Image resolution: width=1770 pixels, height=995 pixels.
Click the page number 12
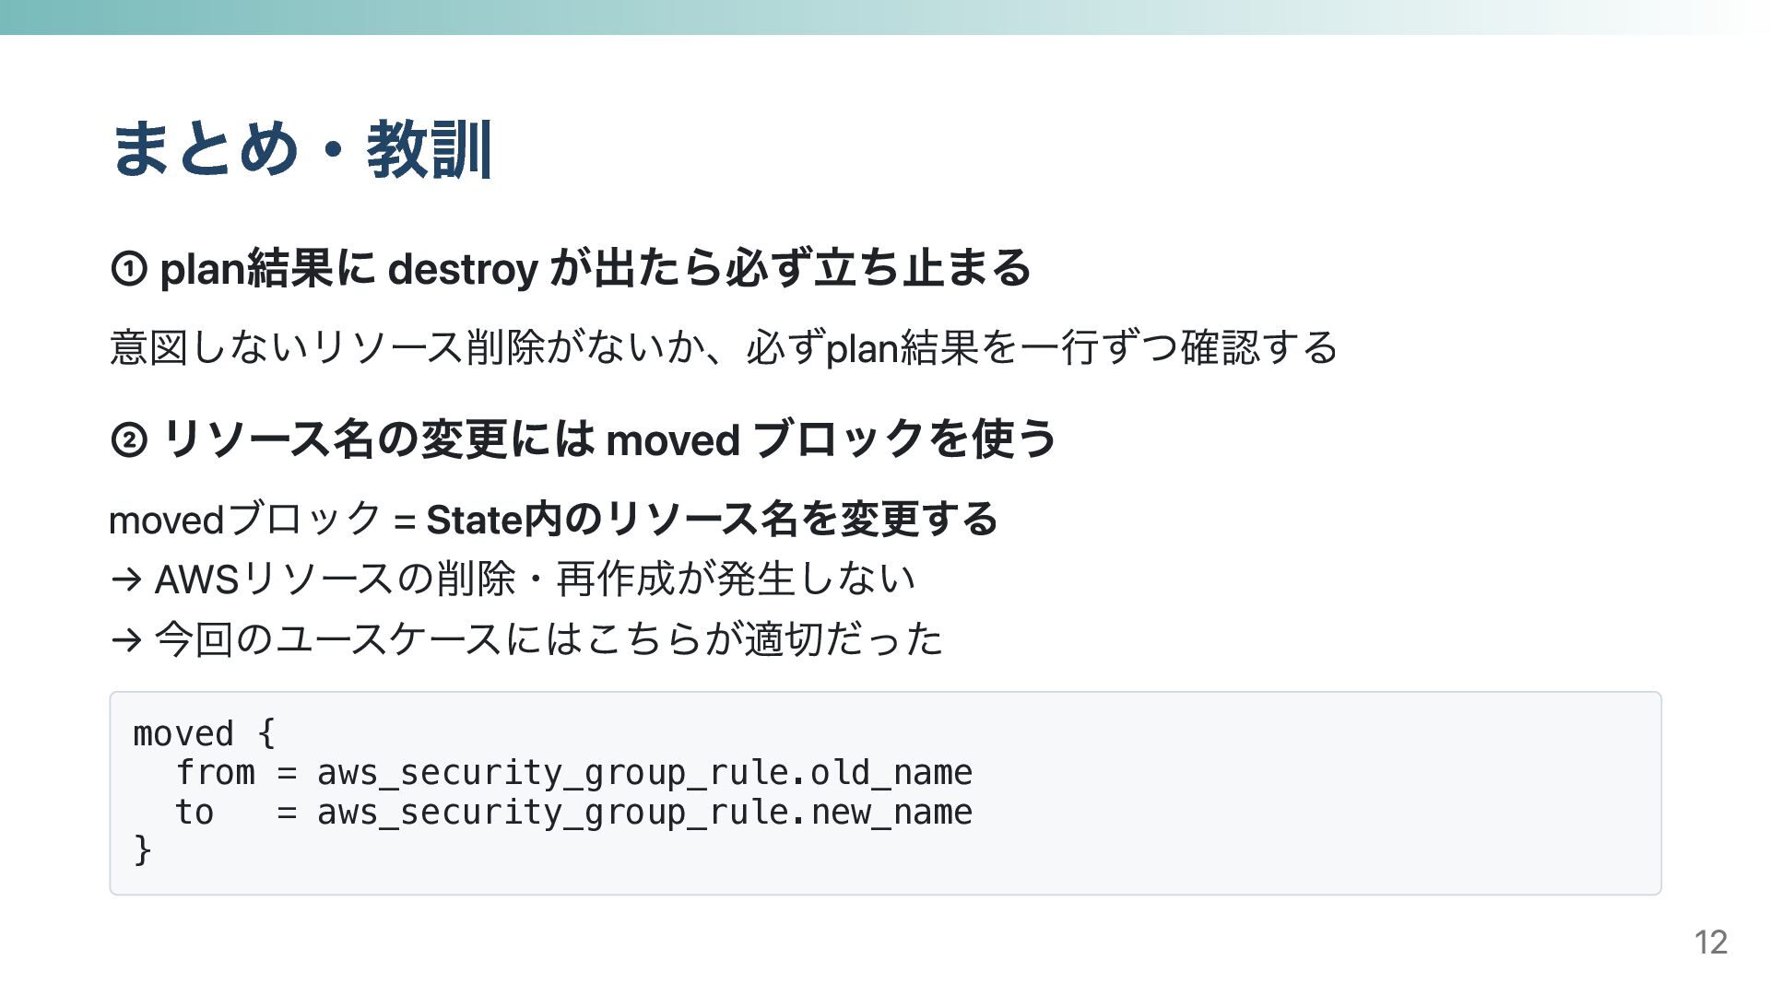(x=1711, y=942)
